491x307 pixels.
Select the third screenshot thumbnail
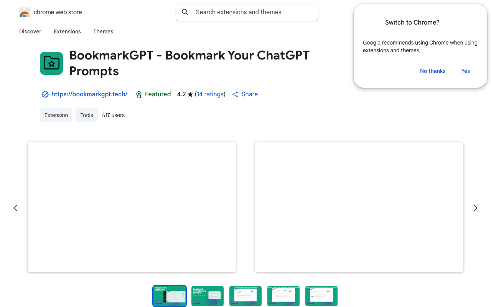pyautogui.click(x=245, y=296)
